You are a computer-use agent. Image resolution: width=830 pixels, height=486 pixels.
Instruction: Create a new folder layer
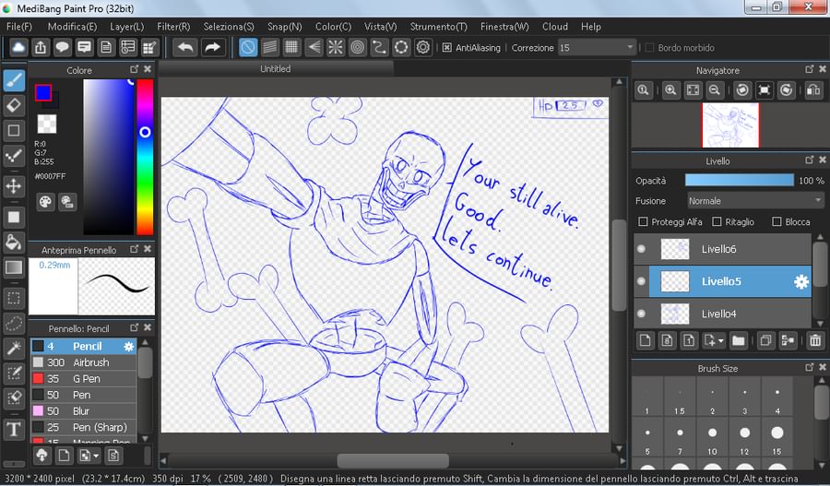(739, 340)
